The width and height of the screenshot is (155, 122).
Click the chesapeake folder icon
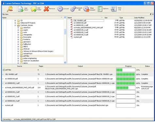pos(22,35)
